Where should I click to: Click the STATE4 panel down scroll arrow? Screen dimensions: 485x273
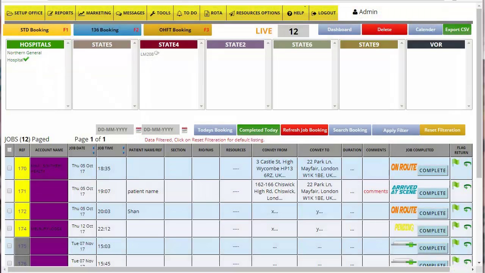[201, 107]
